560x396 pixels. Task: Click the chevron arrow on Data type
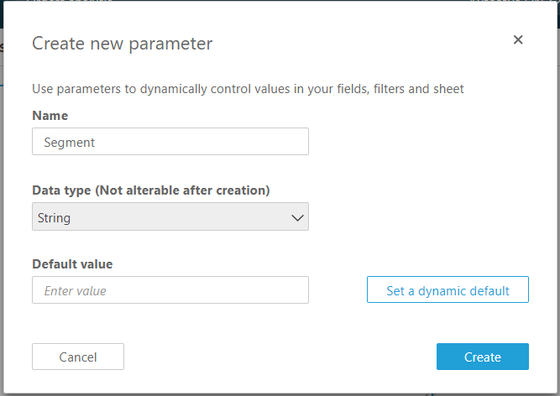tap(297, 217)
